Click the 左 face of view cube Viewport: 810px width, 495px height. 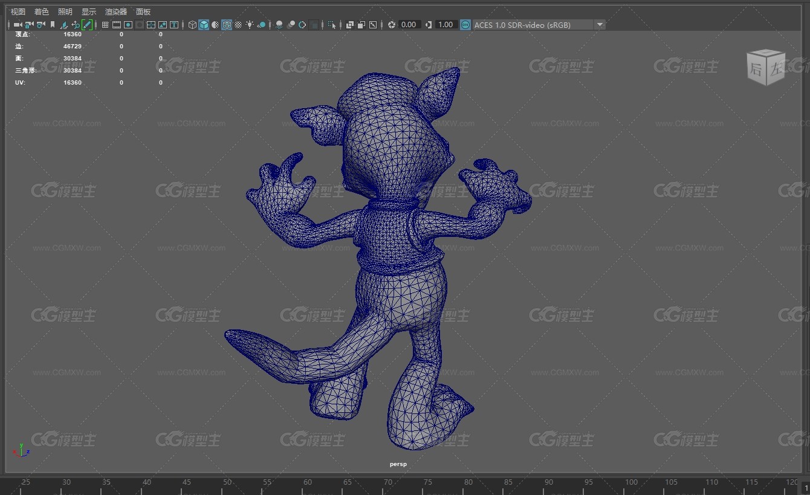click(777, 70)
